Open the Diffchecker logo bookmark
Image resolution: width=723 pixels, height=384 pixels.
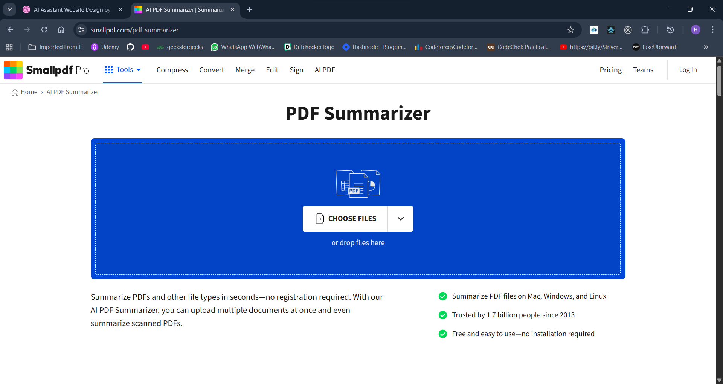click(309, 47)
